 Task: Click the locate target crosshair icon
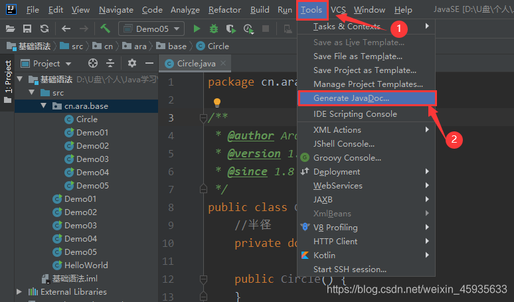[93, 63]
